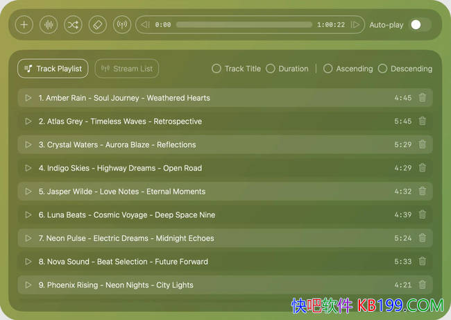Choose Descending sort order
Viewport: 451px width, 320px height.
coord(383,69)
